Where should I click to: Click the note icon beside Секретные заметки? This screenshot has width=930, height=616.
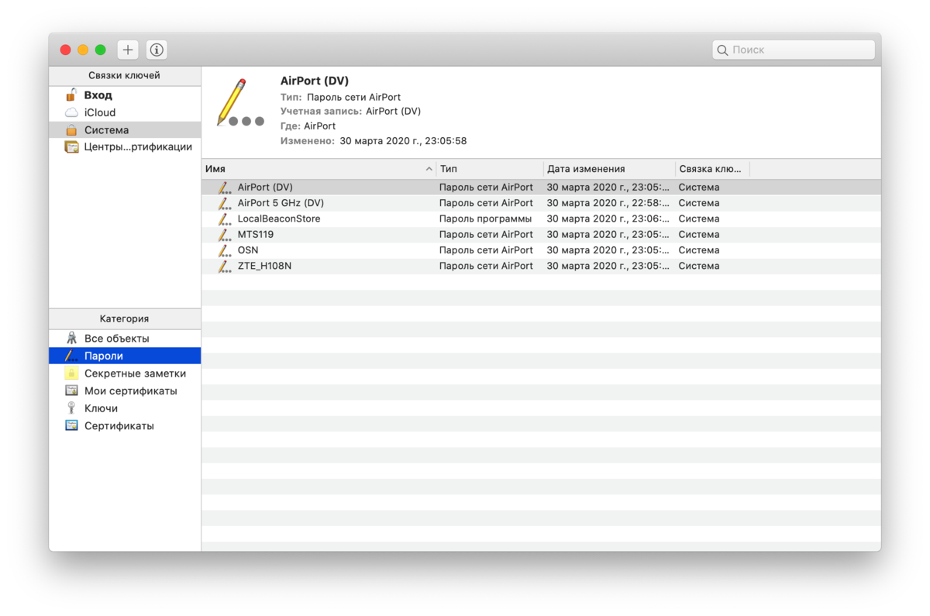coord(71,373)
